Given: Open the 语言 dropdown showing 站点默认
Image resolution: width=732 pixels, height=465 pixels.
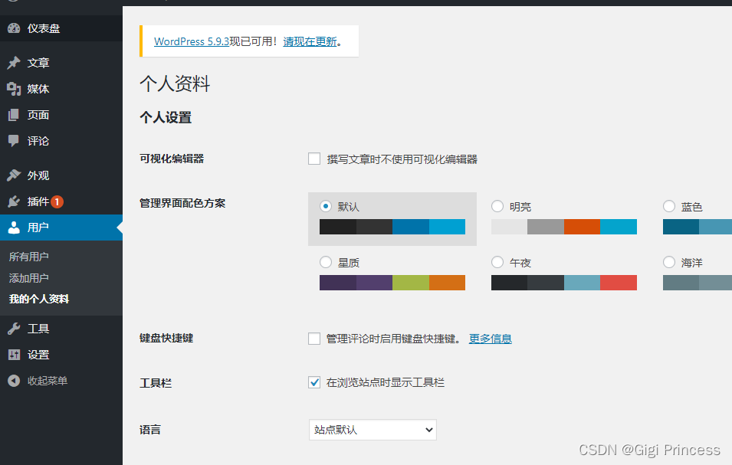Looking at the screenshot, I should click(373, 430).
